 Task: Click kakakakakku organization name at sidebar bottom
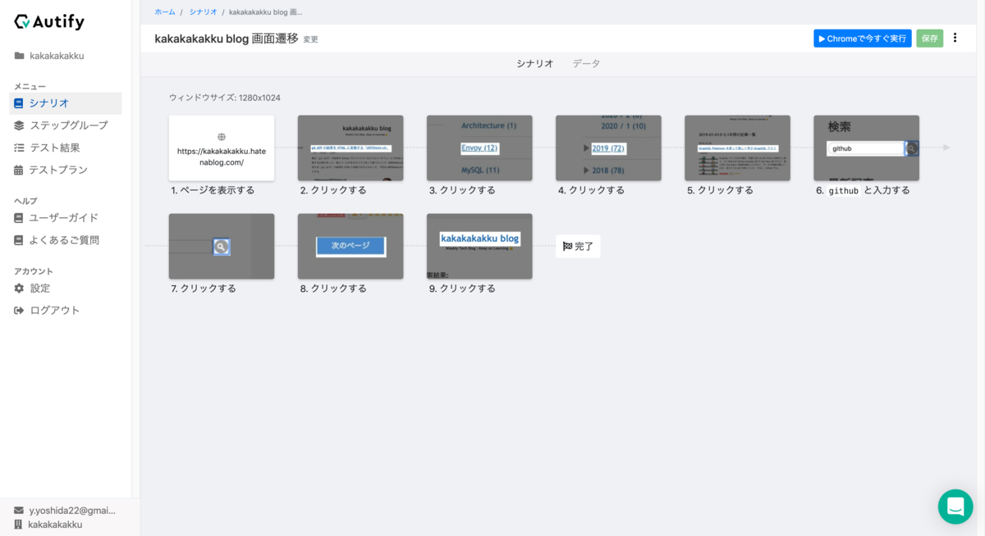pyautogui.click(x=55, y=525)
